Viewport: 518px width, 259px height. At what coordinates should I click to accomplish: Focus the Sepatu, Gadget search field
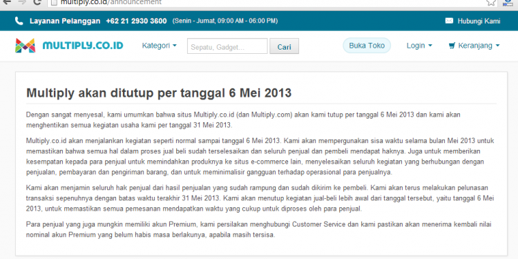tap(227, 46)
